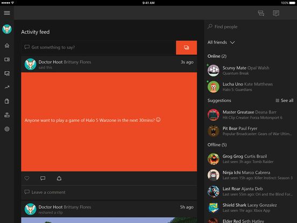This screenshot has width=297, height=223.
Task: Click Leave a comment field
Action: point(109,192)
